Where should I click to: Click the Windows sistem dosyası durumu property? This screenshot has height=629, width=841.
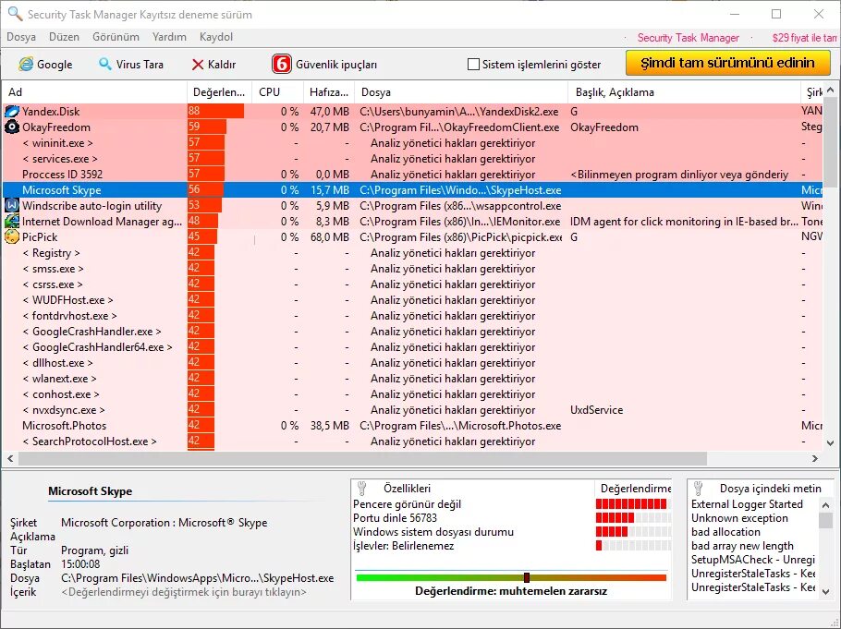tap(433, 532)
